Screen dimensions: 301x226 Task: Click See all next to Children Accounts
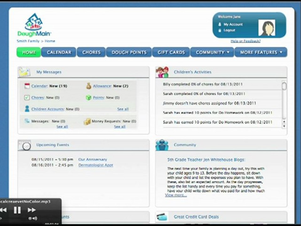123,109
